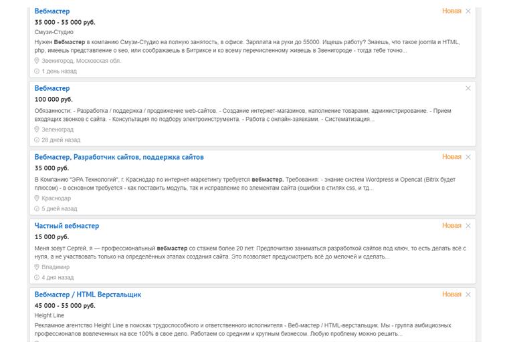Click the clock icon beside 1 день назад
The height and width of the screenshot is (352, 515).
pos(37,71)
